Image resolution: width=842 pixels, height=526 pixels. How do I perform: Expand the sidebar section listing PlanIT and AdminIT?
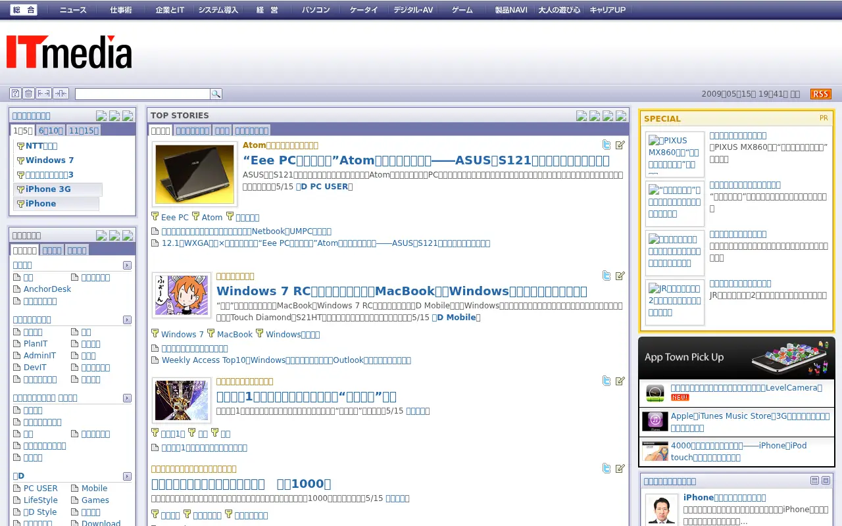click(127, 320)
